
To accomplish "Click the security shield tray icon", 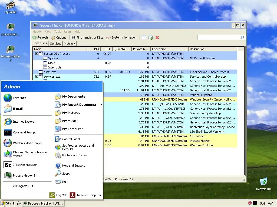I will pyautogui.click(x=250, y=203).
